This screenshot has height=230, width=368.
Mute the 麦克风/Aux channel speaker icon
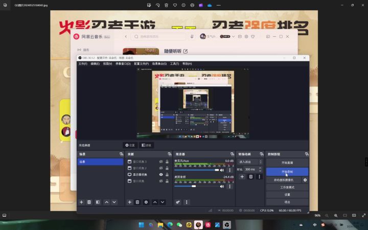[x=222, y=170]
